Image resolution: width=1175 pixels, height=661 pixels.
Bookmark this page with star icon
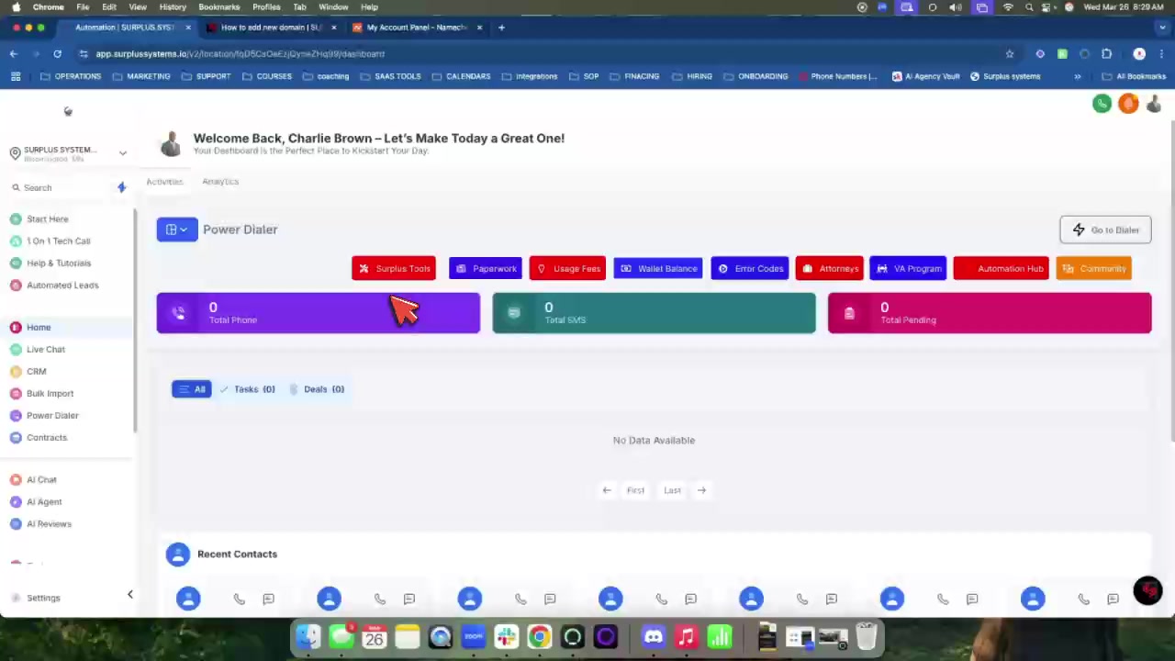(x=1010, y=54)
